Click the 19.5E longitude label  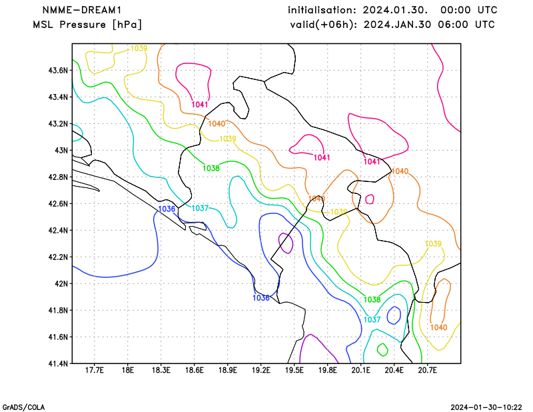[294, 371]
